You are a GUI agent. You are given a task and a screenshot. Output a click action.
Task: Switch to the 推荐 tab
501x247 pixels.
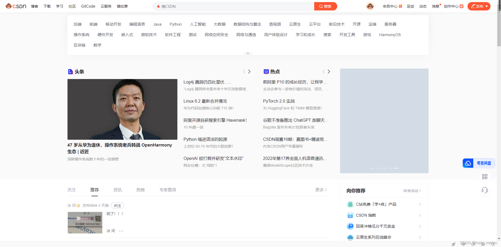(94, 190)
